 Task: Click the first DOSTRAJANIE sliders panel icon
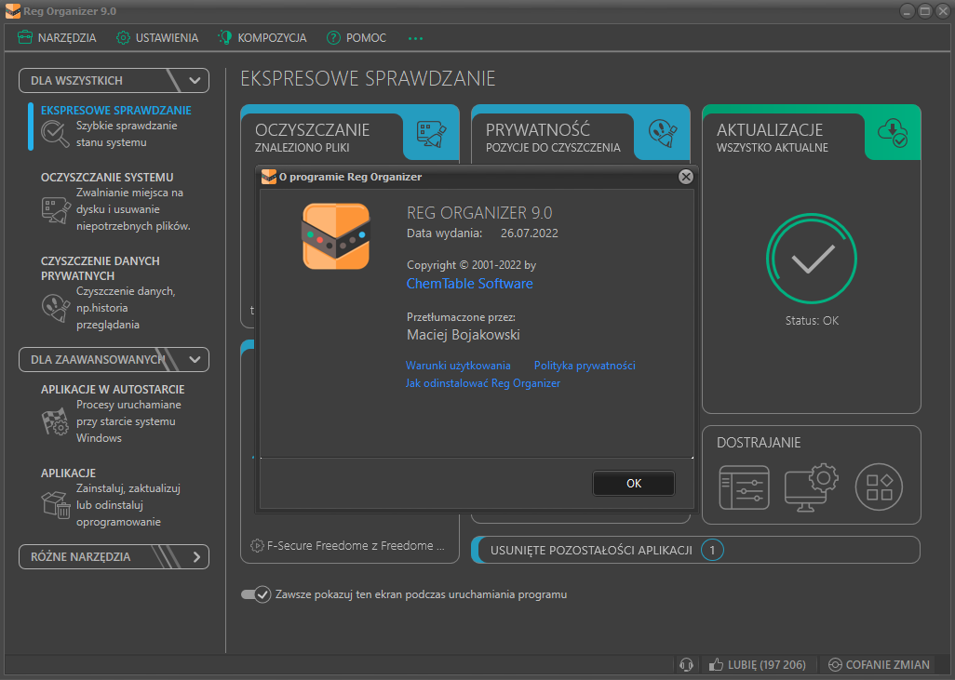744,487
